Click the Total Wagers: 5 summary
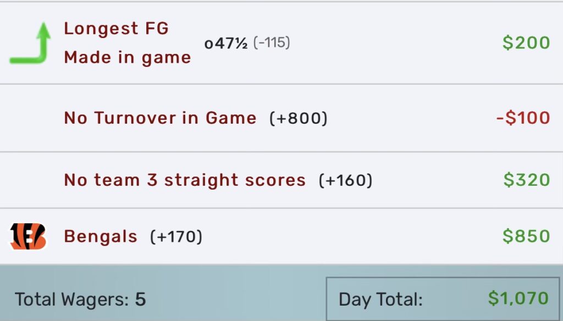This screenshot has height=321, width=563. coord(80,300)
